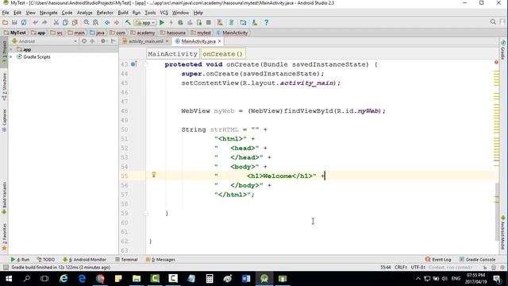Click the Undo toolbar arrow
The image size is (508, 286).
(x=35, y=22)
